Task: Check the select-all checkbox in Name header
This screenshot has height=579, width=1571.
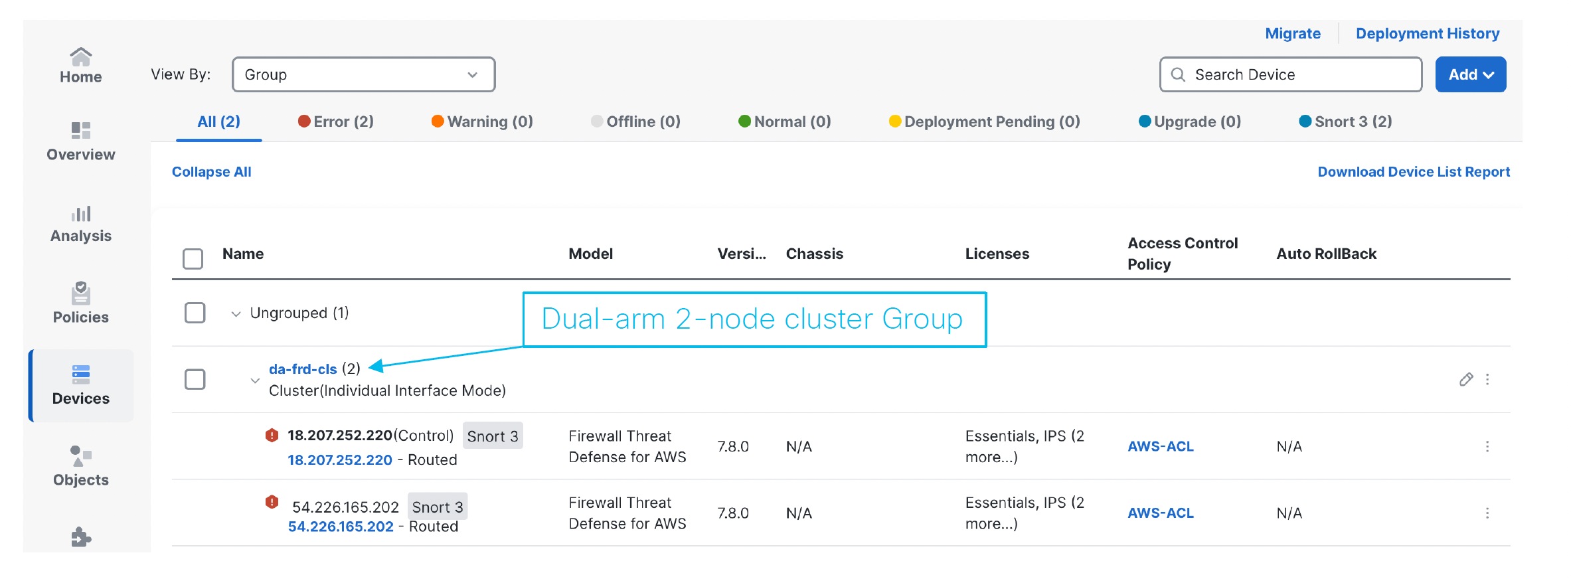Action: 193,258
